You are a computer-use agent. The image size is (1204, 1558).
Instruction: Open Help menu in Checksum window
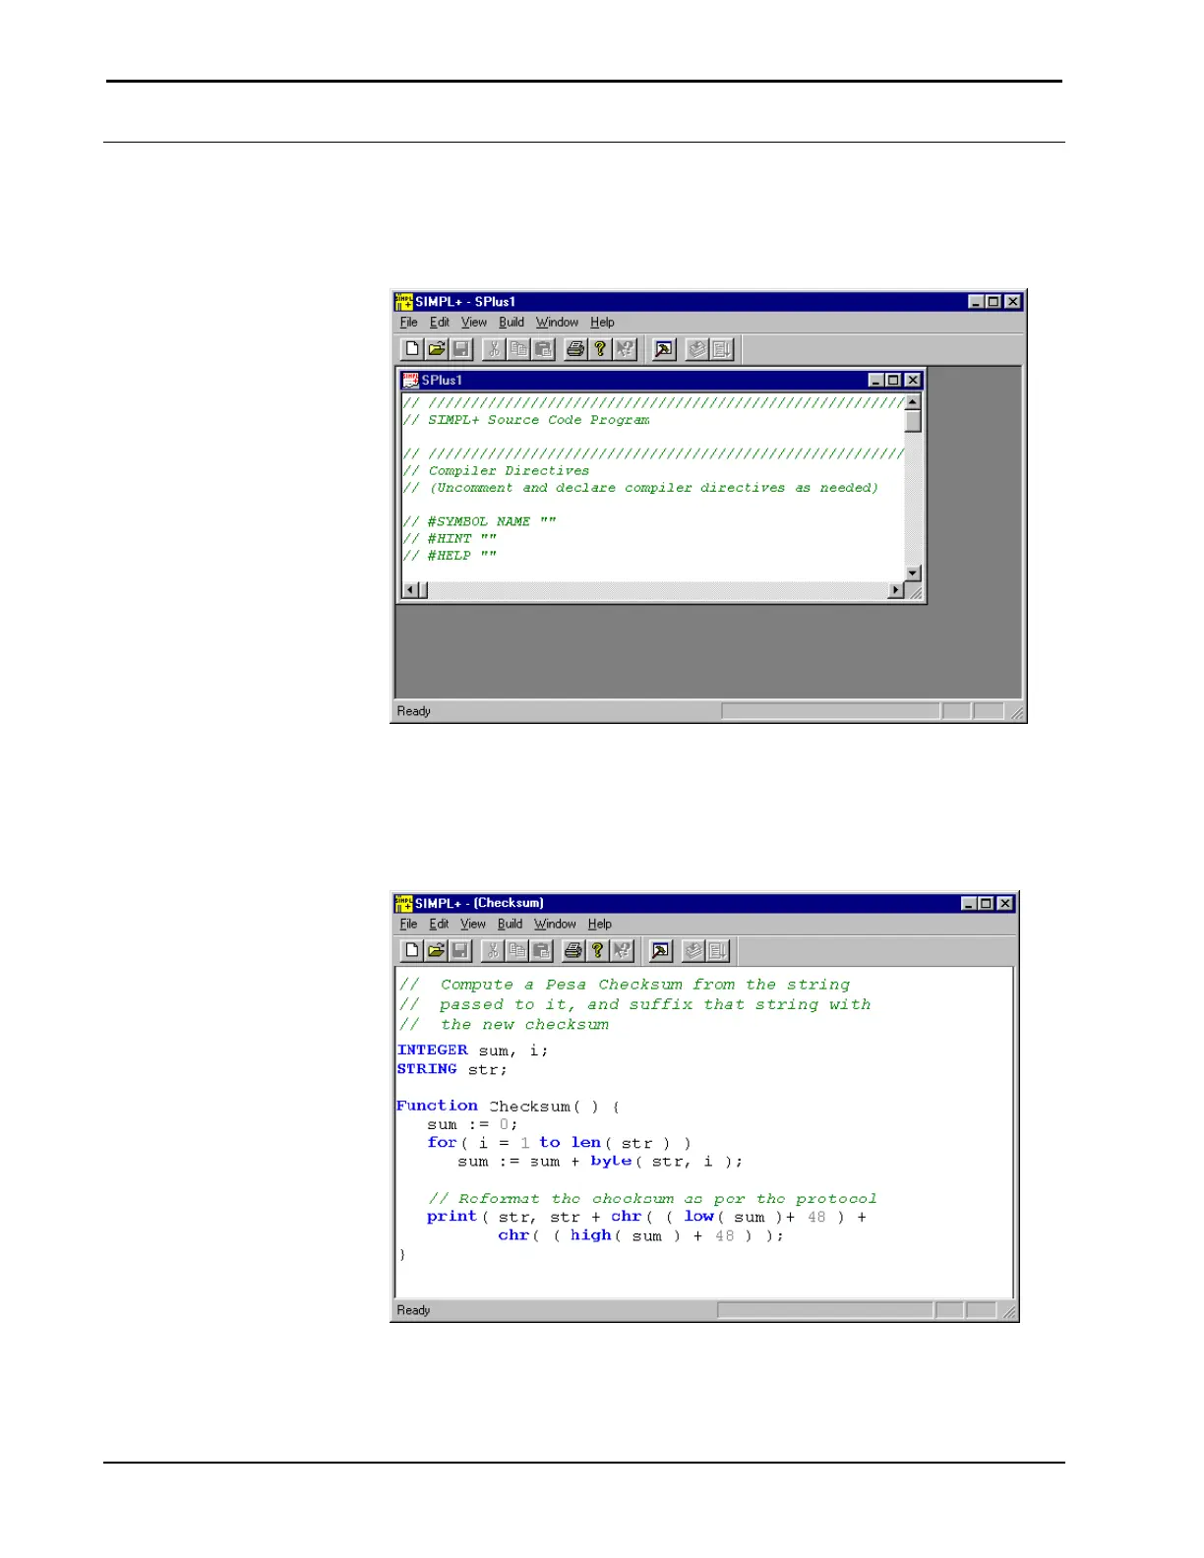pos(600,925)
